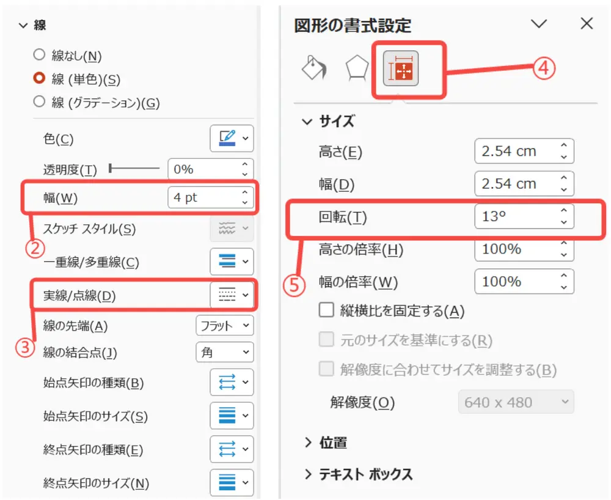Adjust the 透明度 slider

click(134, 168)
